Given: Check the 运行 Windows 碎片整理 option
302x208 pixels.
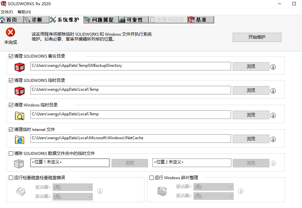Looking at the screenshot, I should click(x=152, y=178).
